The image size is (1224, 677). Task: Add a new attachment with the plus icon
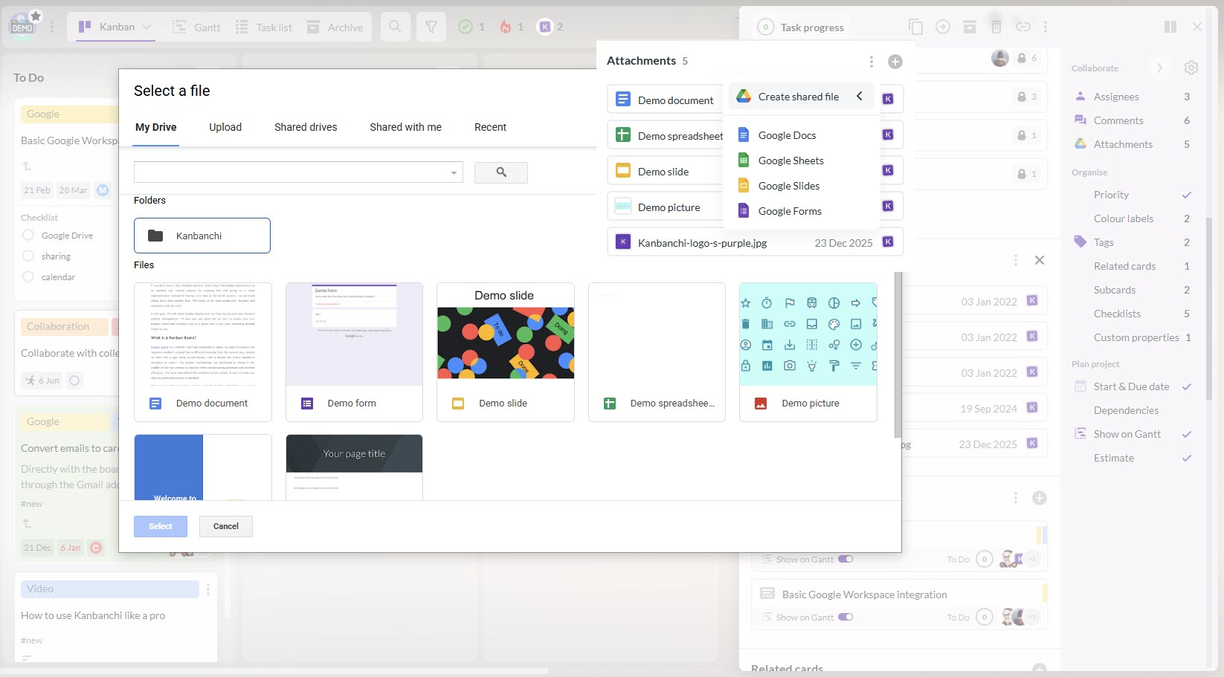click(x=895, y=62)
